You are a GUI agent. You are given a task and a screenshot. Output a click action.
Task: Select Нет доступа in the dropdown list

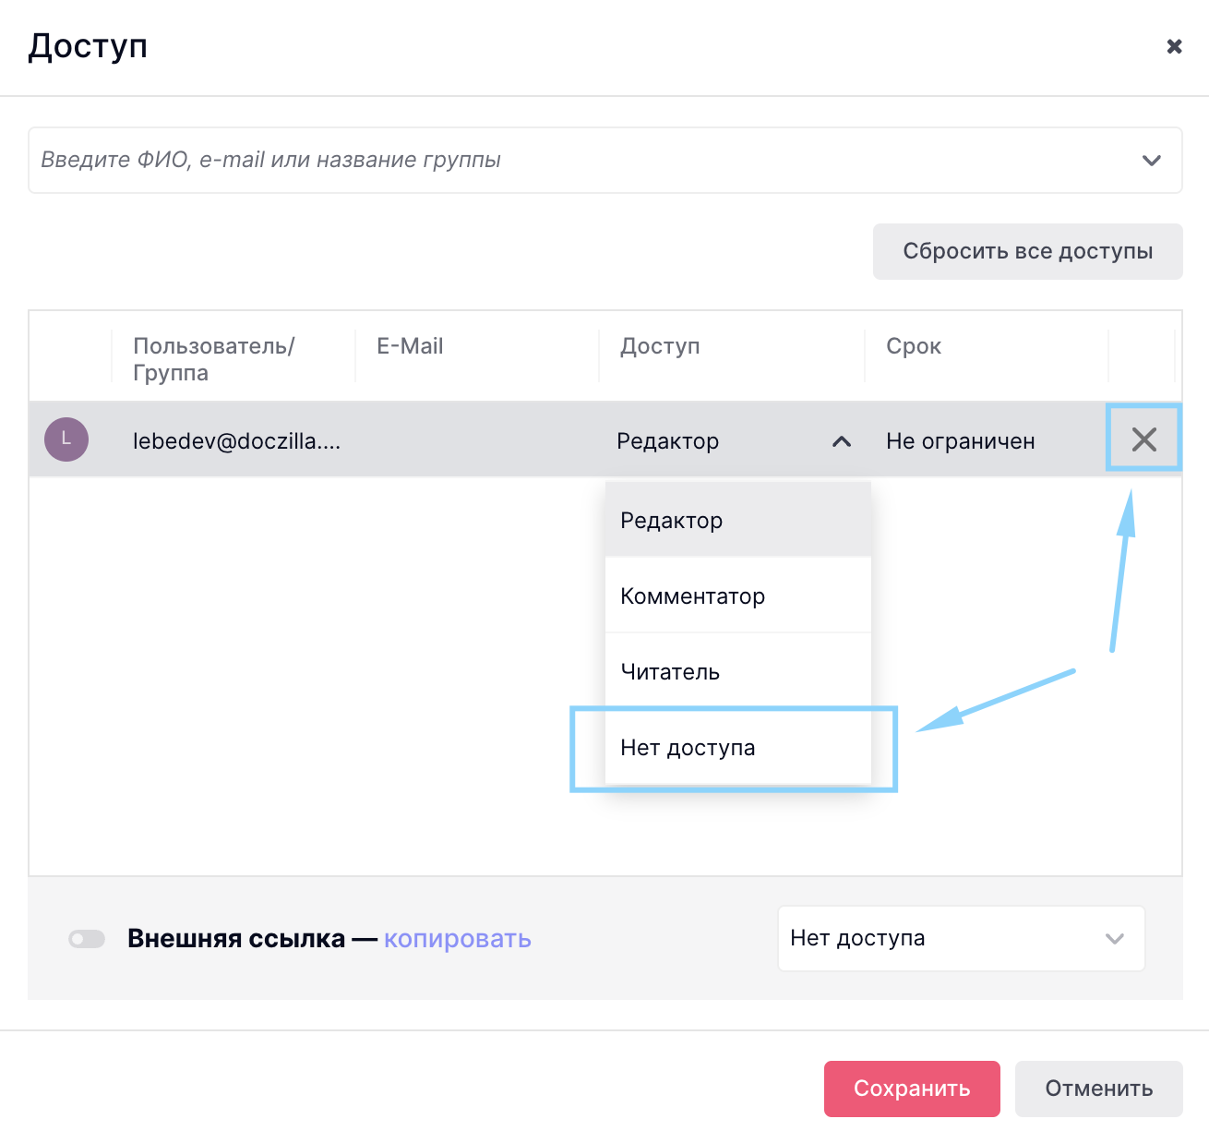tap(688, 748)
